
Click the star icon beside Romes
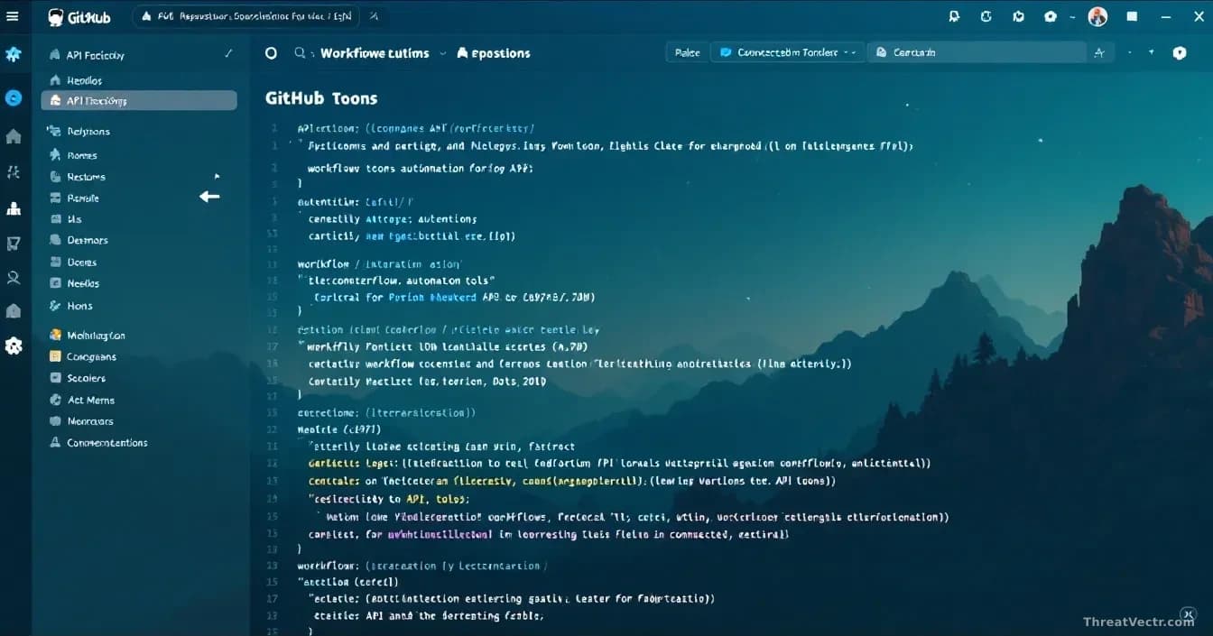coord(55,155)
